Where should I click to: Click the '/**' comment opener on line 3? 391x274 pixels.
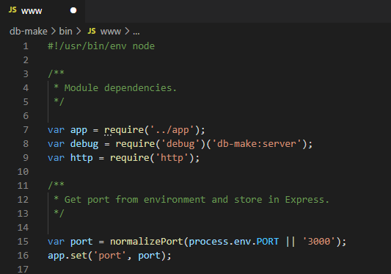(56, 73)
